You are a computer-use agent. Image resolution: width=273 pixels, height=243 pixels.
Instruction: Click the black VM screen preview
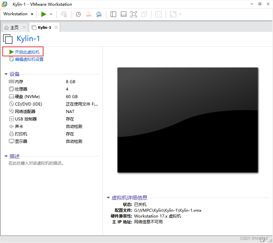pyautogui.click(x=187, y=120)
